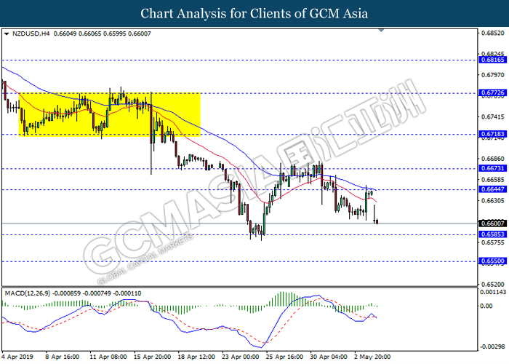Click the 0.001143 MACD scale value
Image resolution: width=509 pixels, height=364 pixels.
[x=493, y=293]
